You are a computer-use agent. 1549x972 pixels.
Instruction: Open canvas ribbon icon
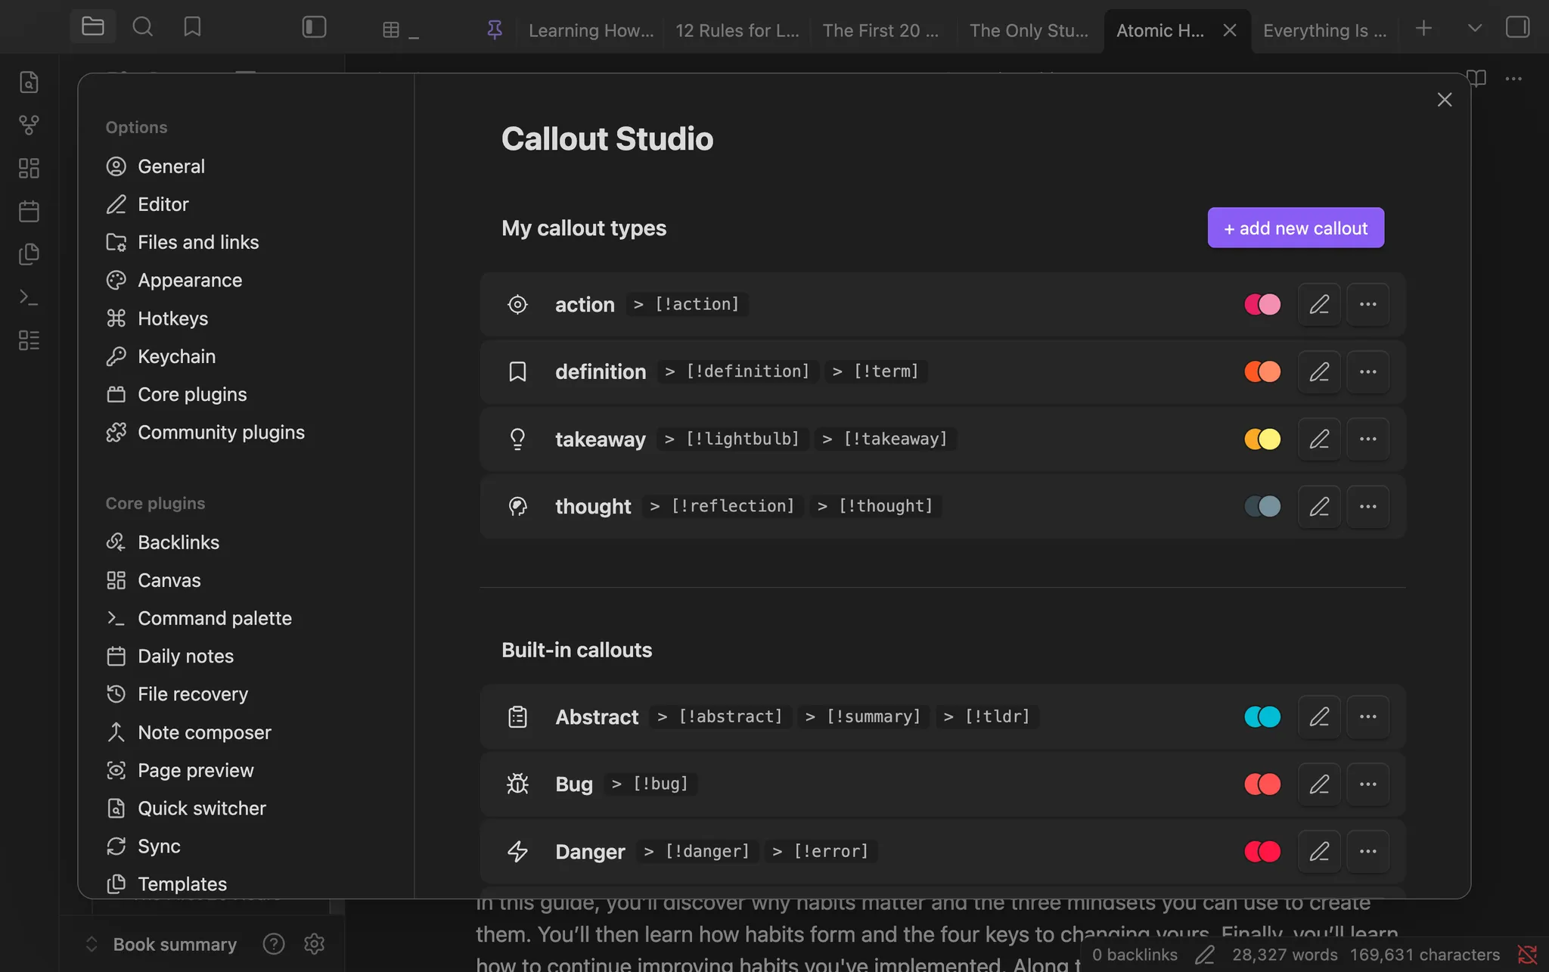tap(29, 168)
